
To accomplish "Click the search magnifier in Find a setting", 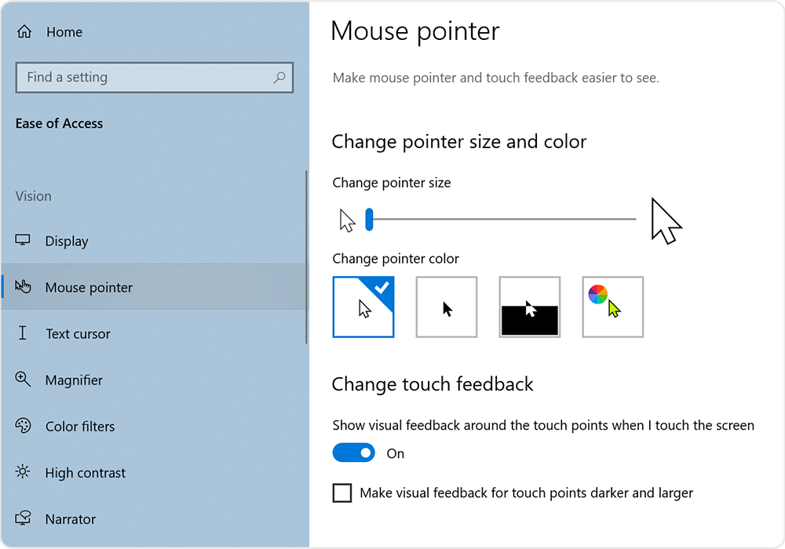I will pyautogui.click(x=279, y=78).
